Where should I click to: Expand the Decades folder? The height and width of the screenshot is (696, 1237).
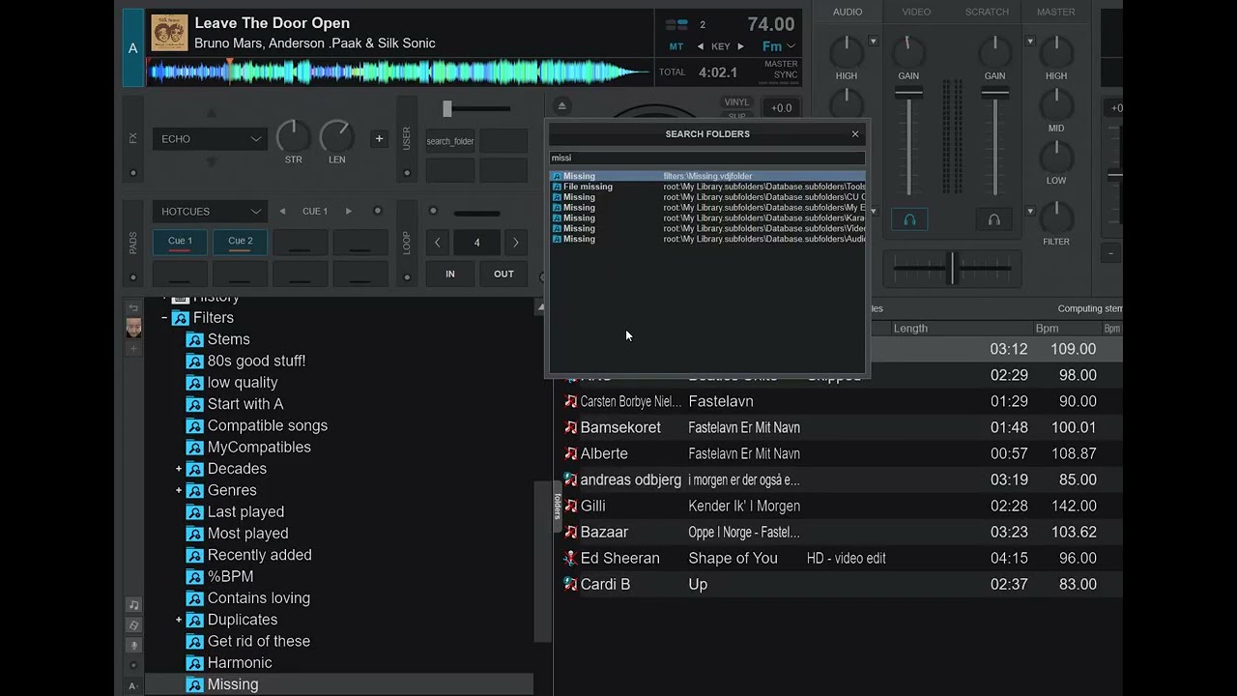179,469
